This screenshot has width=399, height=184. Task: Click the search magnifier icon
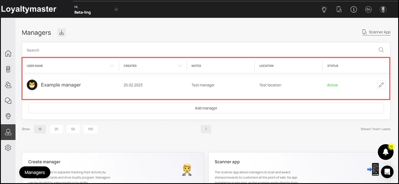pyautogui.click(x=381, y=50)
